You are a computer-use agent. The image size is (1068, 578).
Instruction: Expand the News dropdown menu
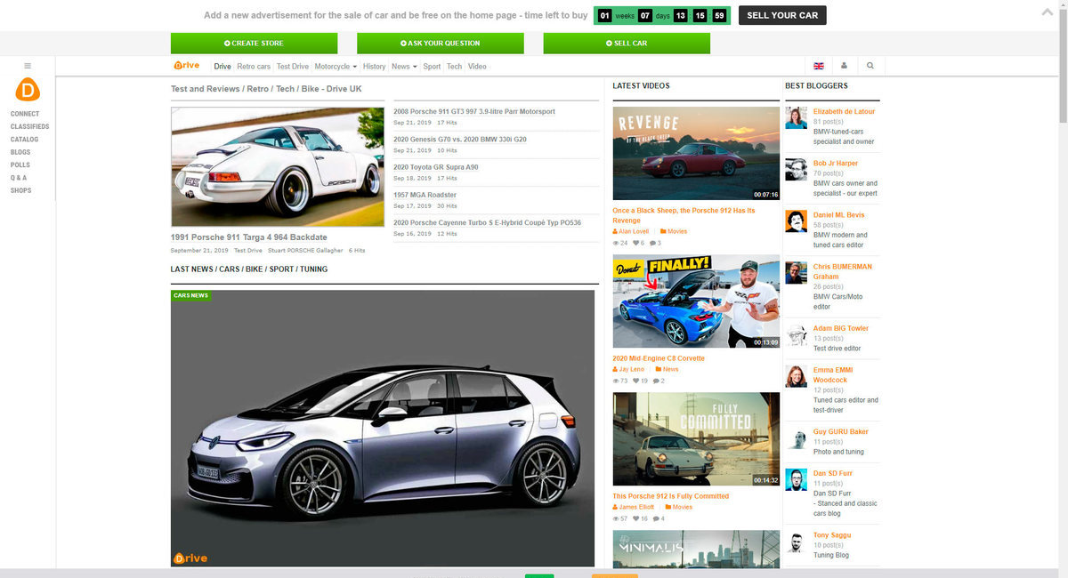click(404, 67)
